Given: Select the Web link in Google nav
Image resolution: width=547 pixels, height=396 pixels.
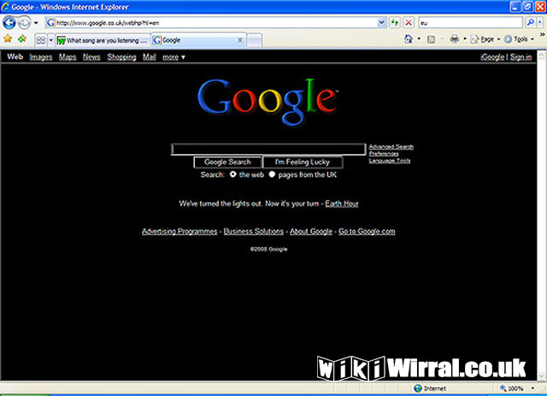Looking at the screenshot, I should (15, 56).
